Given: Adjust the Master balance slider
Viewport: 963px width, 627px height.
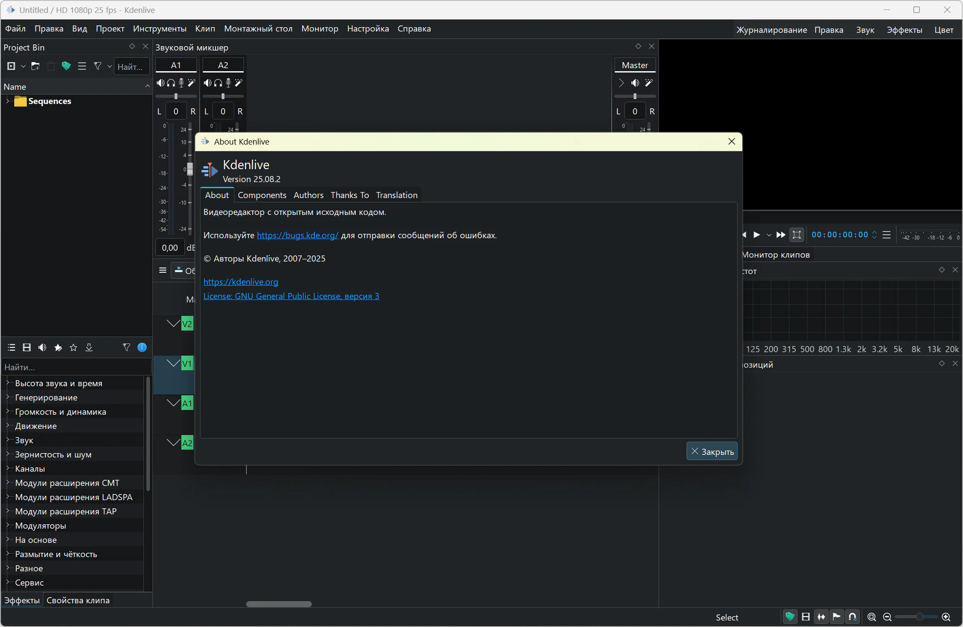Looking at the screenshot, I should (635, 96).
